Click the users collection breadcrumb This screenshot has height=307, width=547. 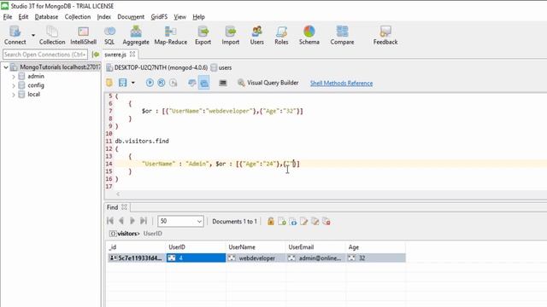(221, 67)
